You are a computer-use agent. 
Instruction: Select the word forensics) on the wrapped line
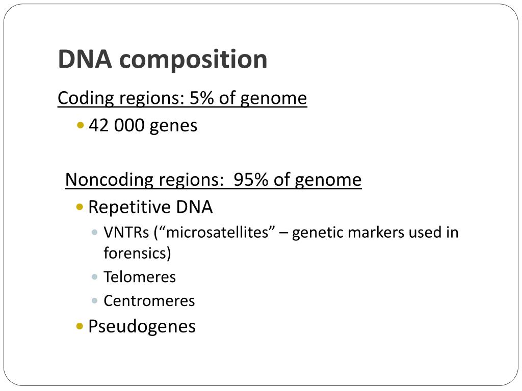click(137, 253)
